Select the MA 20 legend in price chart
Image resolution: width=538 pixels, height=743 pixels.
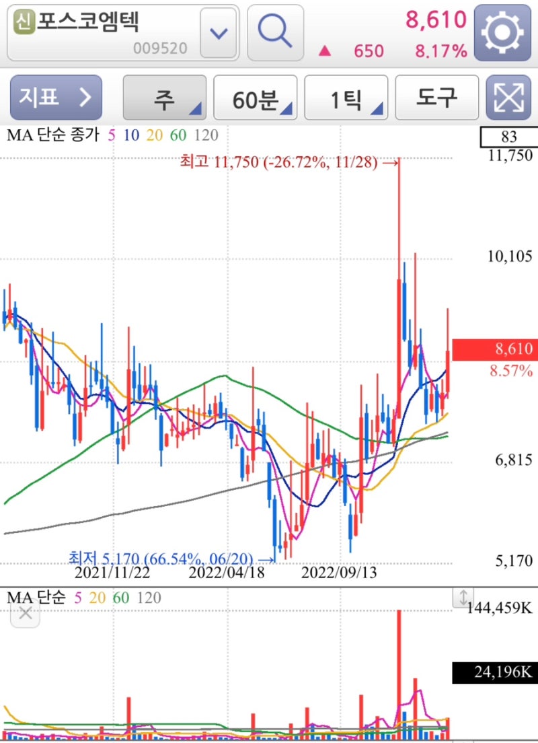(154, 135)
